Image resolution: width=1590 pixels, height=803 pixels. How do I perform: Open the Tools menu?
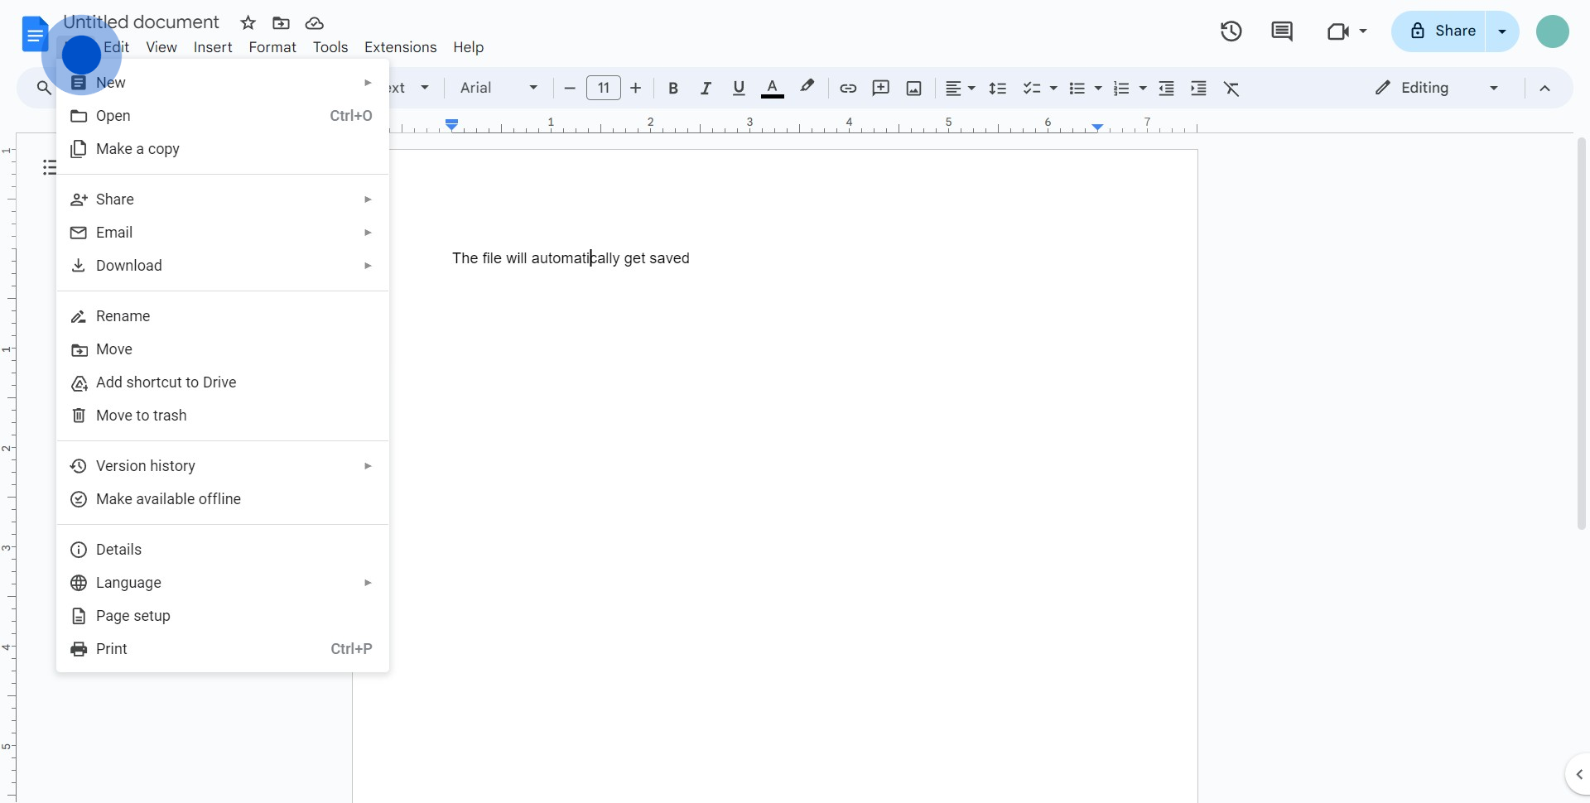[330, 47]
